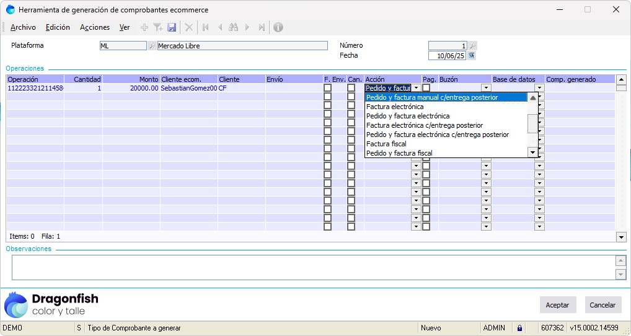Click the delete X icon in toolbar

pos(189,27)
